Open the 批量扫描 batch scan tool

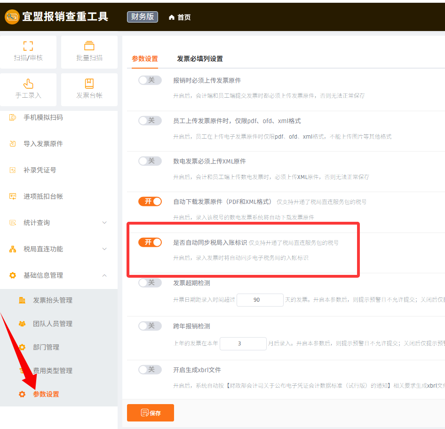pos(89,52)
